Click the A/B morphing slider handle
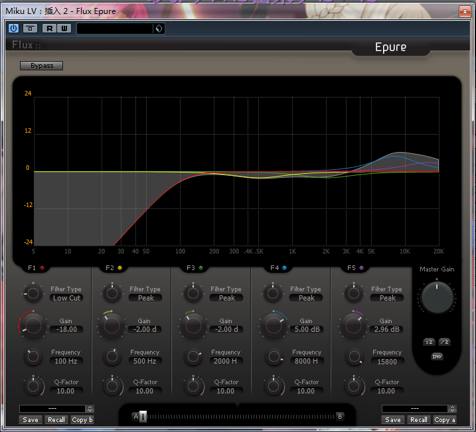476x432 pixels. pos(143,417)
